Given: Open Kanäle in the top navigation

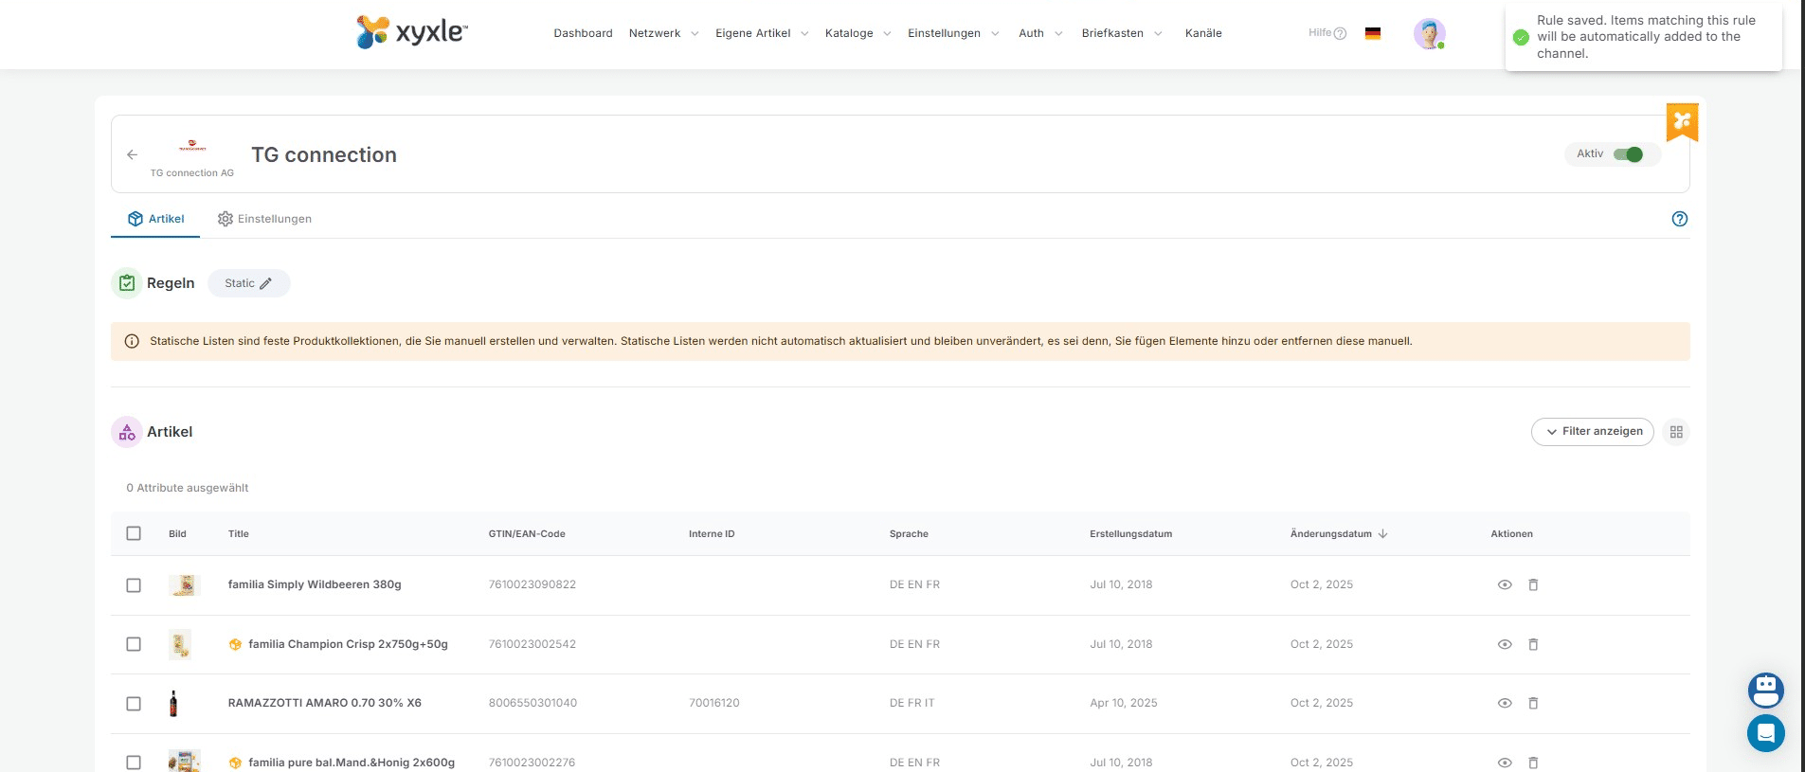Looking at the screenshot, I should (x=1202, y=33).
